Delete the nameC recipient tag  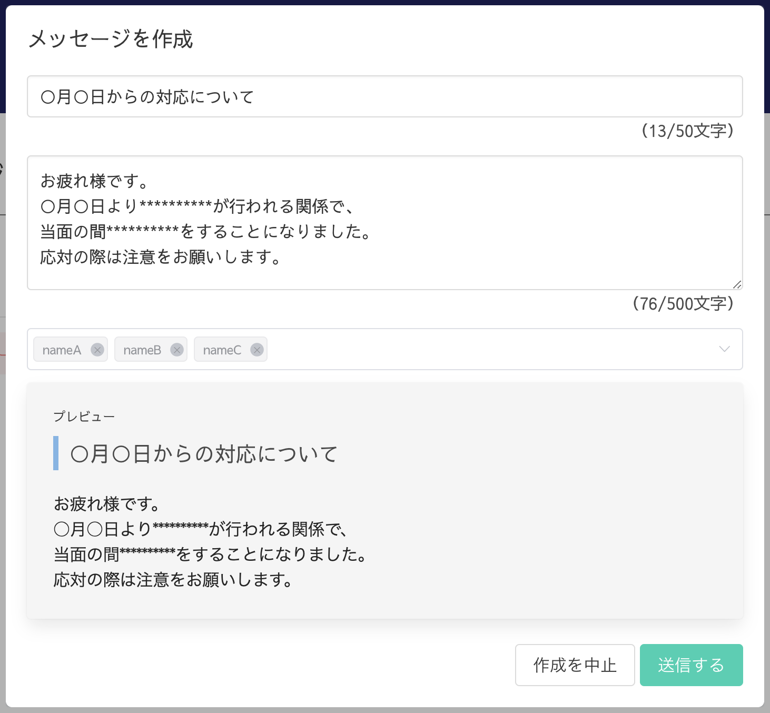coord(257,350)
